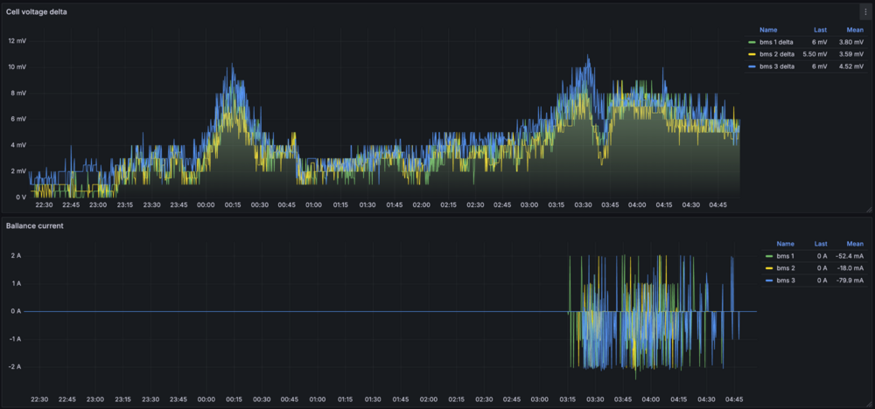Open the Cell voltage delta panel menu
Viewport: 875px width, 409px height.
tap(864, 11)
